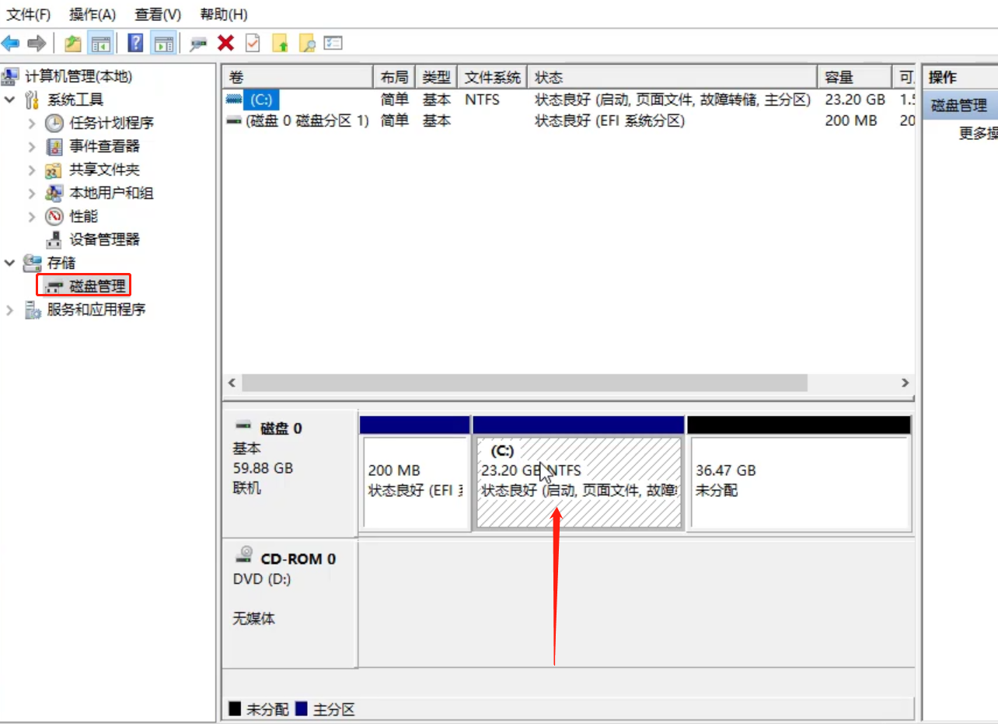Click the Storage (存储) node icon
The height and width of the screenshot is (724, 998).
(33, 263)
